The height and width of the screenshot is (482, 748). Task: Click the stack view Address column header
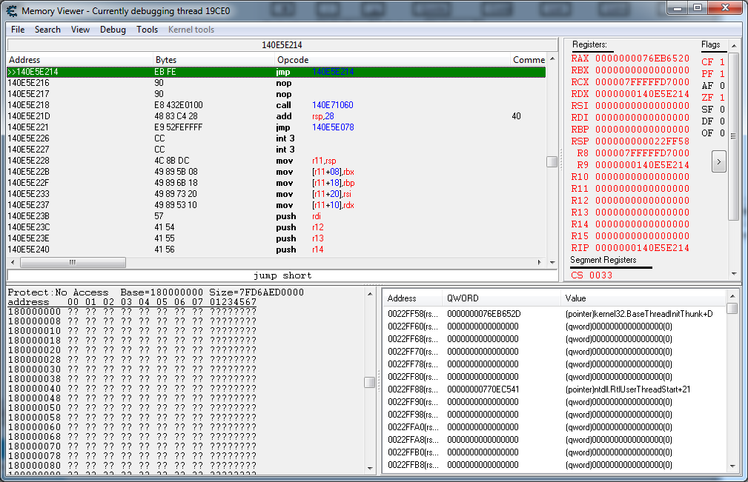point(413,298)
